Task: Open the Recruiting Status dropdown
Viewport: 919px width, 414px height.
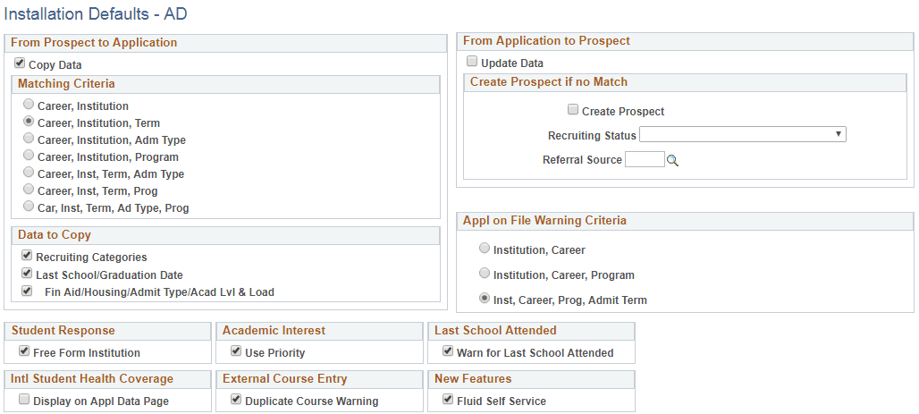Action: (x=742, y=135)
